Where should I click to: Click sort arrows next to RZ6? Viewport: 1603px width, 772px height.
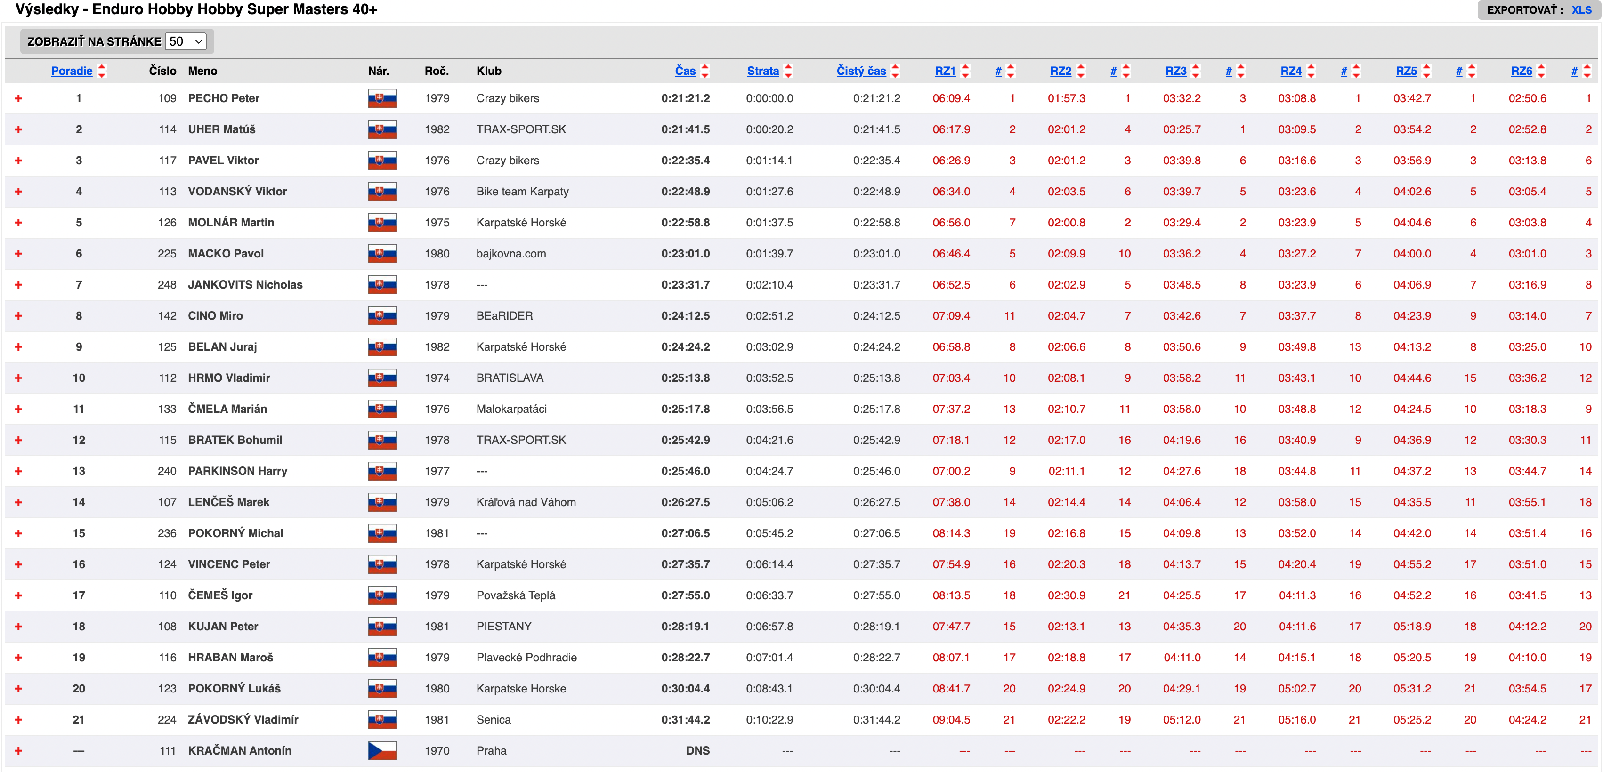(x=1541, y=71)
